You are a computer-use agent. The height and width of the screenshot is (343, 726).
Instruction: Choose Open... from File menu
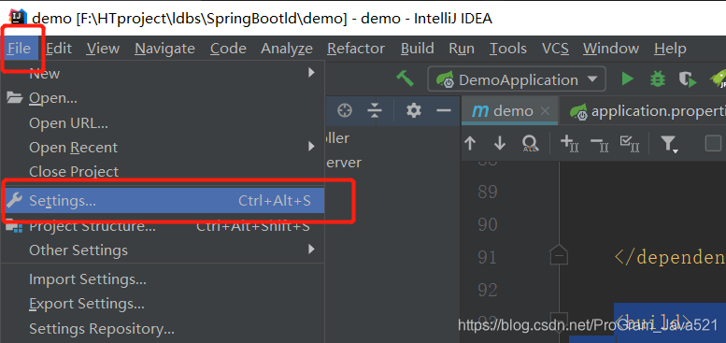(163, 98)
